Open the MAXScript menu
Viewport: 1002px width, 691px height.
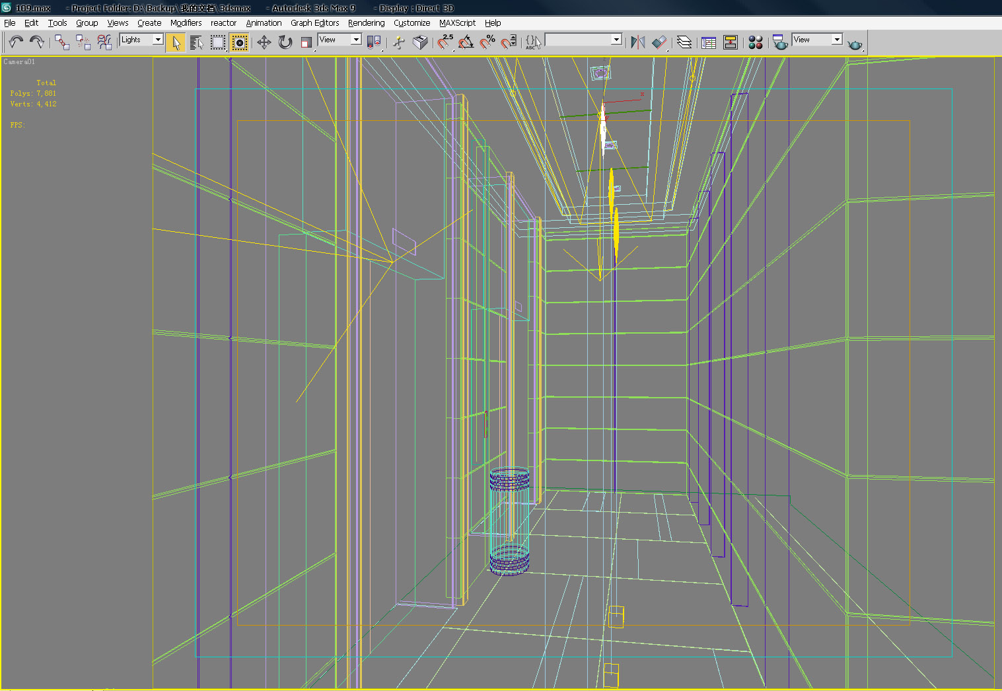[457, 22]
